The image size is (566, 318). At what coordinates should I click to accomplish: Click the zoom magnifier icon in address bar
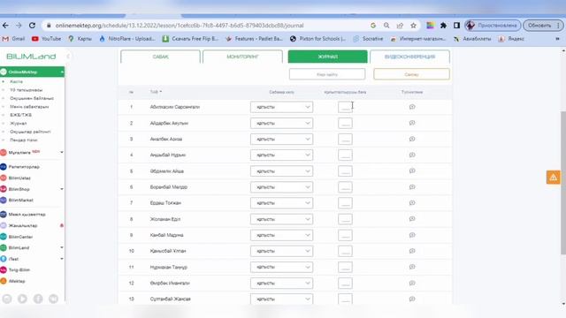click(386, 26)
